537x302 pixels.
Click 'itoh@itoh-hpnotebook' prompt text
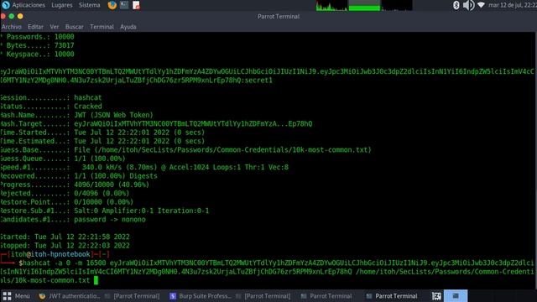[50, 254]
